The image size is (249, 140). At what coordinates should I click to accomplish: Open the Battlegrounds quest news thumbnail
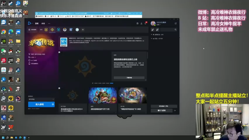pyautogui.click(x=103, y=96)
